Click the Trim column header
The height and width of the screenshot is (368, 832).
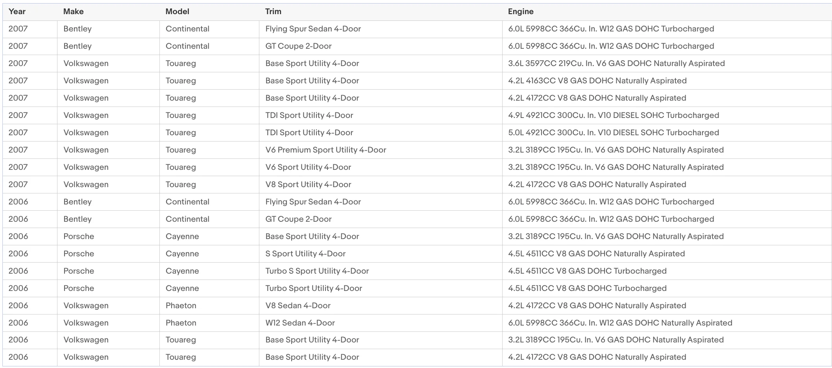tap(273, 11)
